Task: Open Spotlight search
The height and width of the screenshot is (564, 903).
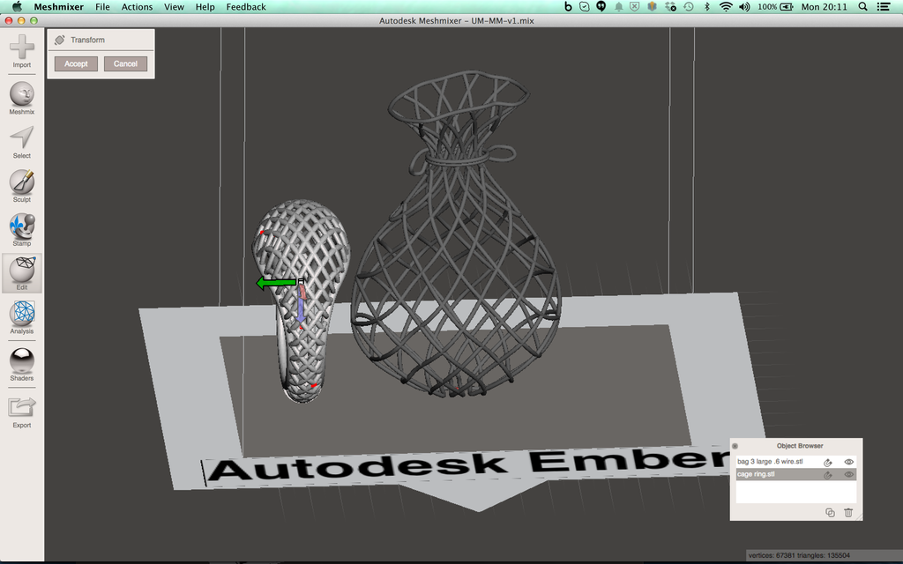Action: tap(862, 7)
